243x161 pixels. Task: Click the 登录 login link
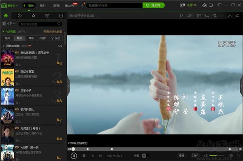[183, 5]
